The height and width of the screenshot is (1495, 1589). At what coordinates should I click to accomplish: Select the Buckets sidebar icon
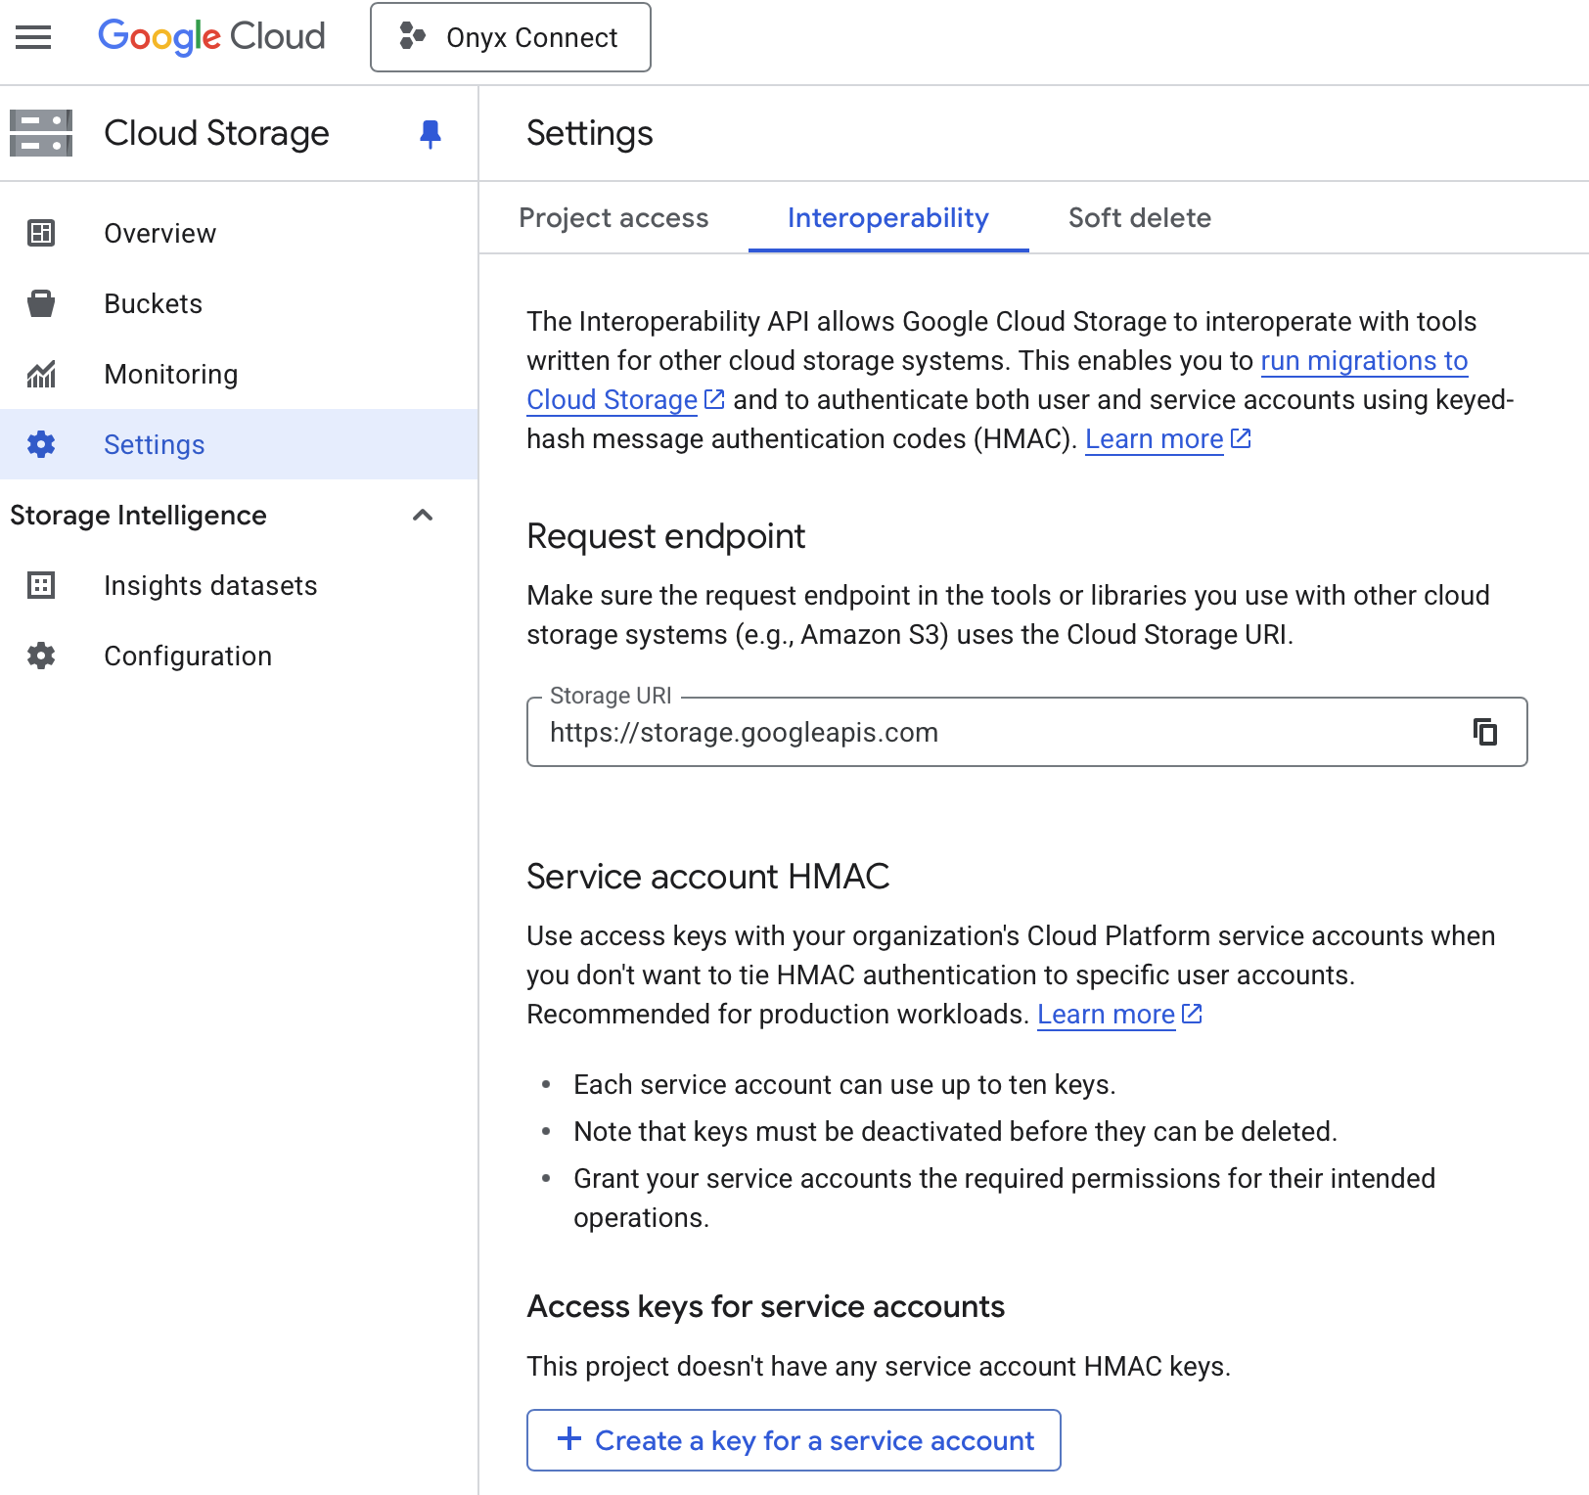(40, 303)
